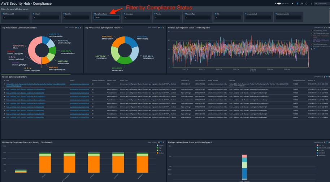Click the Category filter input
Screen dimensions: 330x182
click(46, 17)
